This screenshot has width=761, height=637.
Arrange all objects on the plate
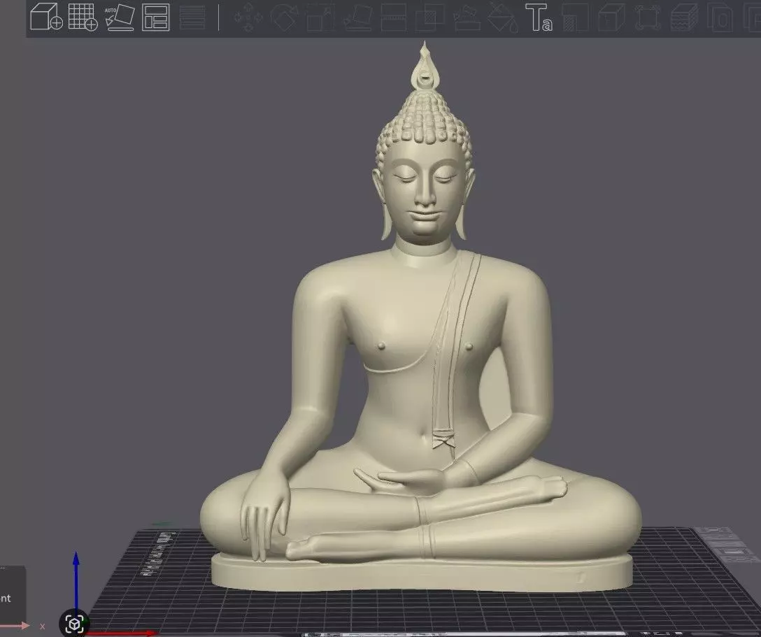[156, 17]
